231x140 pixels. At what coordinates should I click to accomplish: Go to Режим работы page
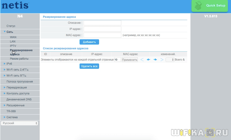point(19,59)
